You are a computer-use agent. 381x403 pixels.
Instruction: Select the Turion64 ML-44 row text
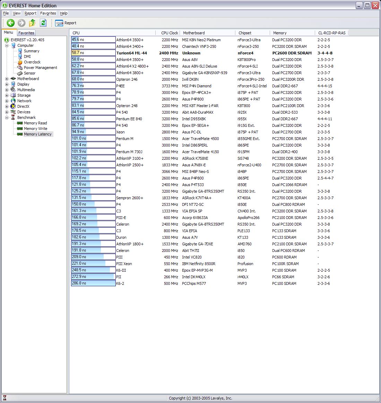coord(132,53)
